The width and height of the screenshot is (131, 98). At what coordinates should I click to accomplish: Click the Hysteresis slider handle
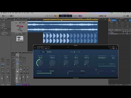click(51, 73)
